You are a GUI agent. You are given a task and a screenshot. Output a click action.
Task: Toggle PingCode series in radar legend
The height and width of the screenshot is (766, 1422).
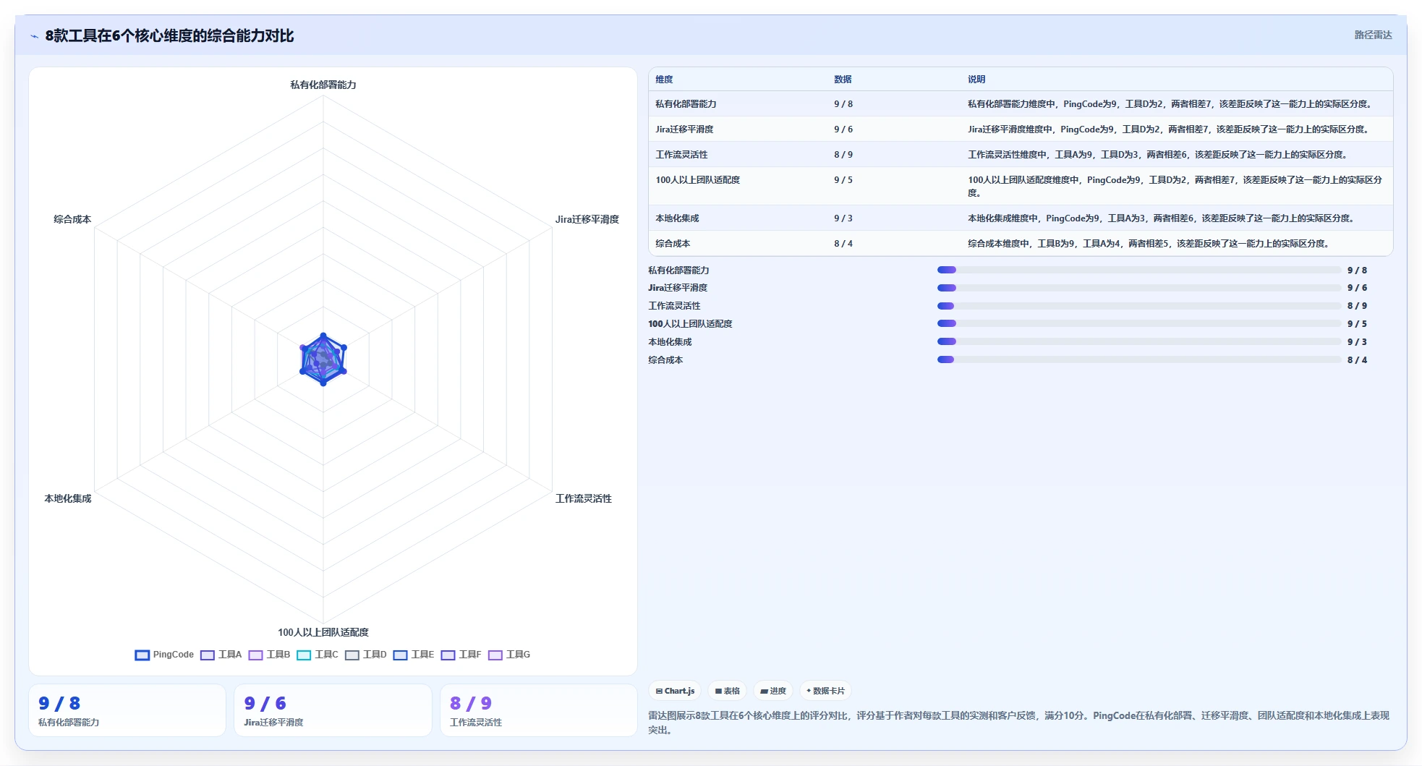[x=164, y=655]
